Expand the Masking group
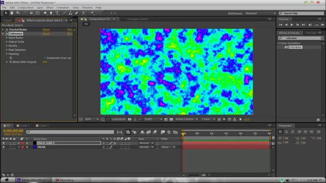This screenshot has height=183, width=326. point(7,54)
